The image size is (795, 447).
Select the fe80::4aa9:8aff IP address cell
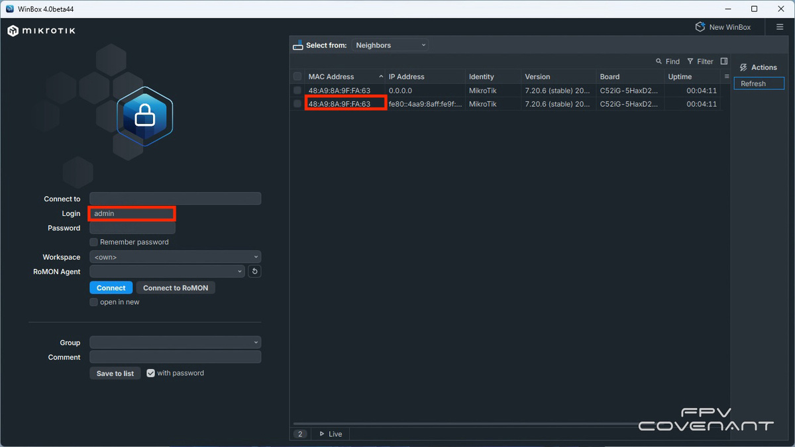point(425,104)
